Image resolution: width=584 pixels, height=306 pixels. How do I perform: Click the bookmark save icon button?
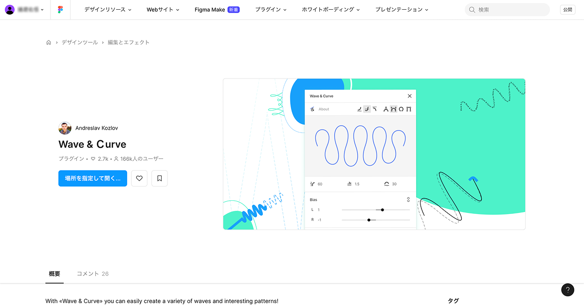point(159,178)
